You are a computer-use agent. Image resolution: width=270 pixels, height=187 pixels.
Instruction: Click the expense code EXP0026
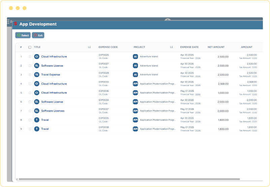[104, 55]
